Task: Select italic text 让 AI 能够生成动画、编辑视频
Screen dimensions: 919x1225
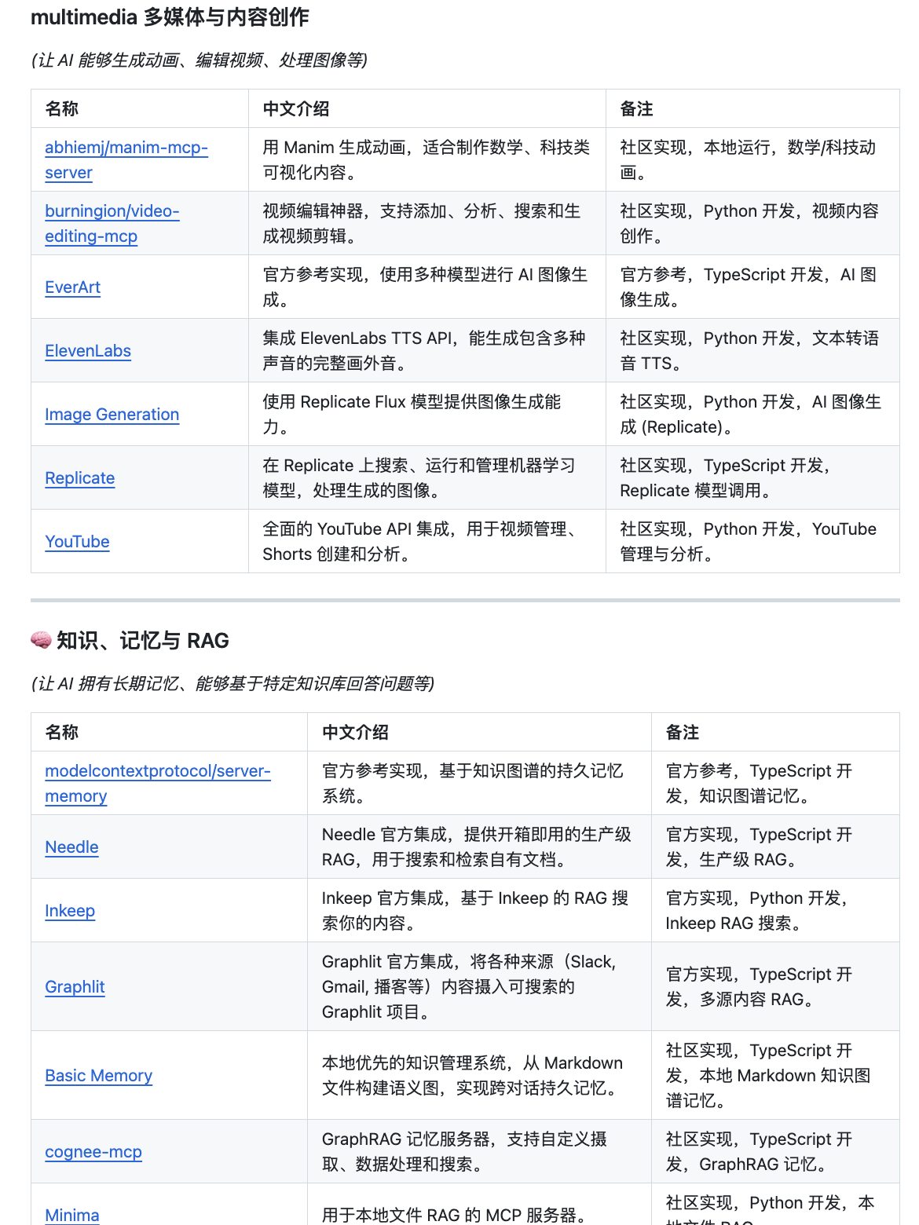Action: pos(200,60)
